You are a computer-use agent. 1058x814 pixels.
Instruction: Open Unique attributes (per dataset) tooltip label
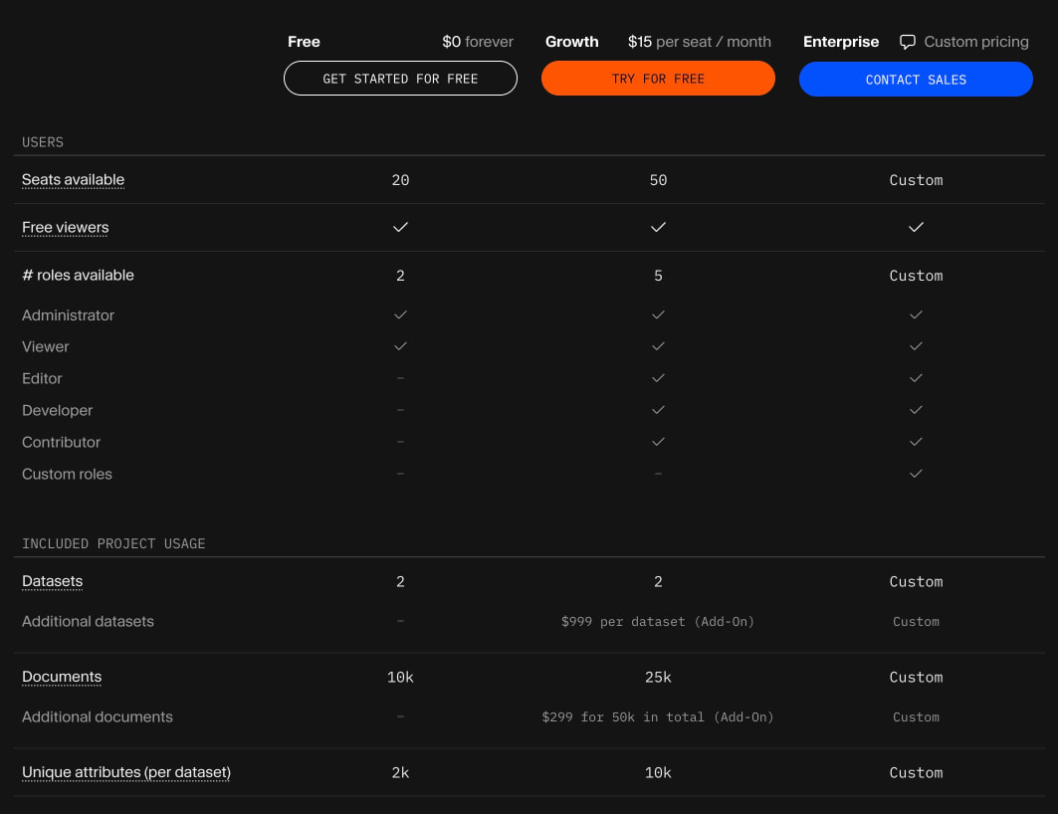[x=126, y=772]
